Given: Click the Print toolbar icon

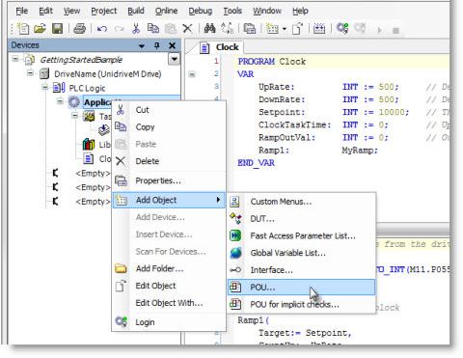Looking at the screenshot, I should [79, 29].
